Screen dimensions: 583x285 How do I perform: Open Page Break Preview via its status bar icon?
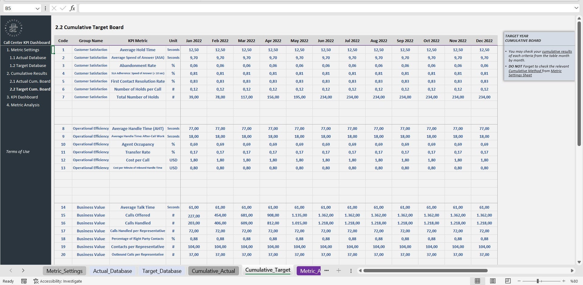point(508,281)
